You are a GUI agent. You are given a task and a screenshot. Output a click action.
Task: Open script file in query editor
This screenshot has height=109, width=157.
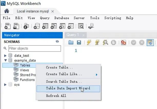[x=71, y=42]
